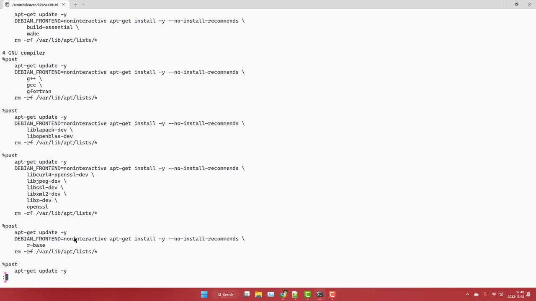Click the 'make' package line

[x=33, y=34]
